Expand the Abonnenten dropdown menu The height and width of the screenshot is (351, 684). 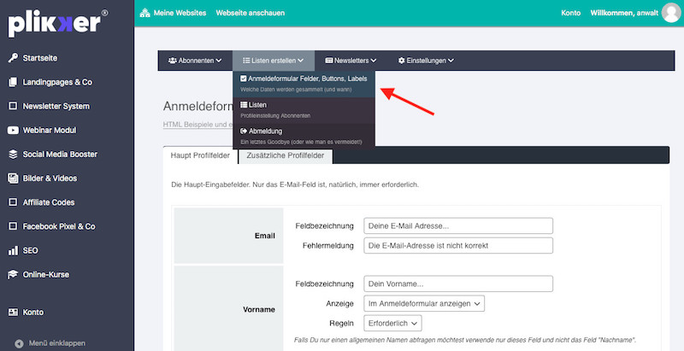pos(195,61)
